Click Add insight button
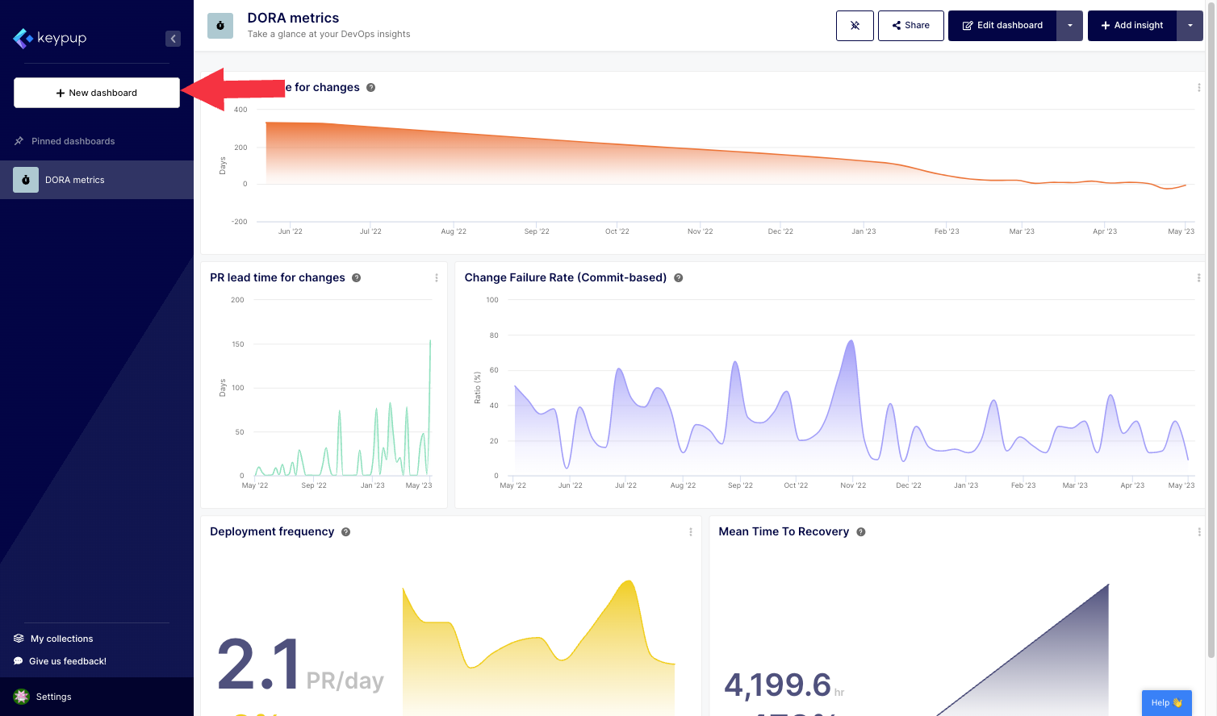The width and height of the screenshot is (1217, 716). click(1131, 26)
